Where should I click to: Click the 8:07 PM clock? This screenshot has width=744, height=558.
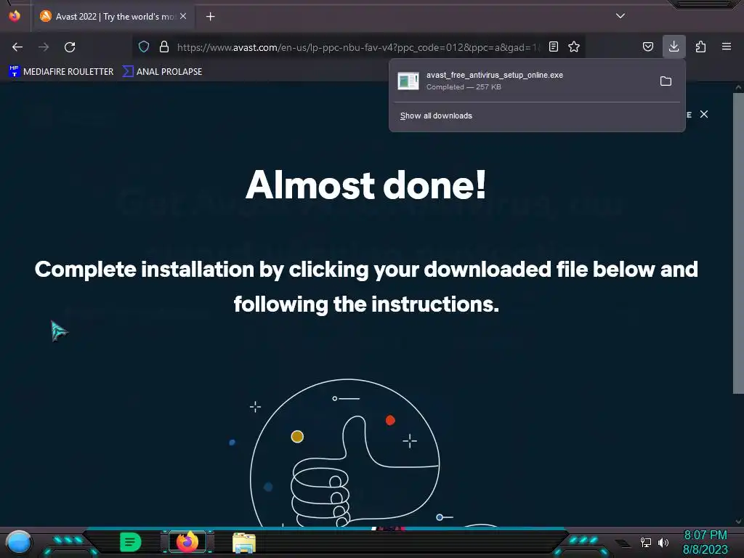pos(705,535)
